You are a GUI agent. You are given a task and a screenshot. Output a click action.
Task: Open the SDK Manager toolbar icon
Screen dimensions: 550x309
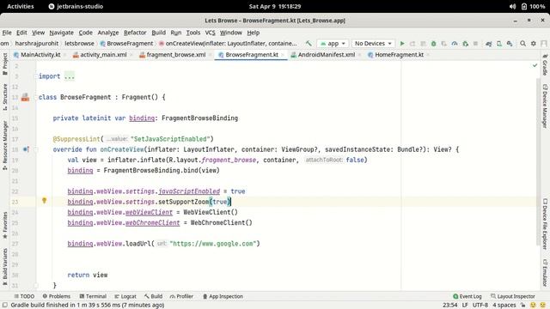[510, 44]
